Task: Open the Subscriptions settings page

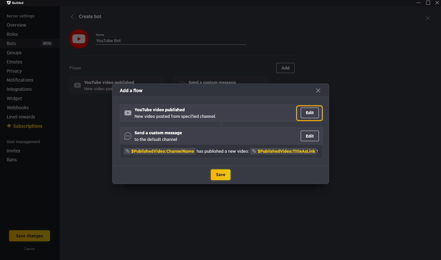Action: 28,126
